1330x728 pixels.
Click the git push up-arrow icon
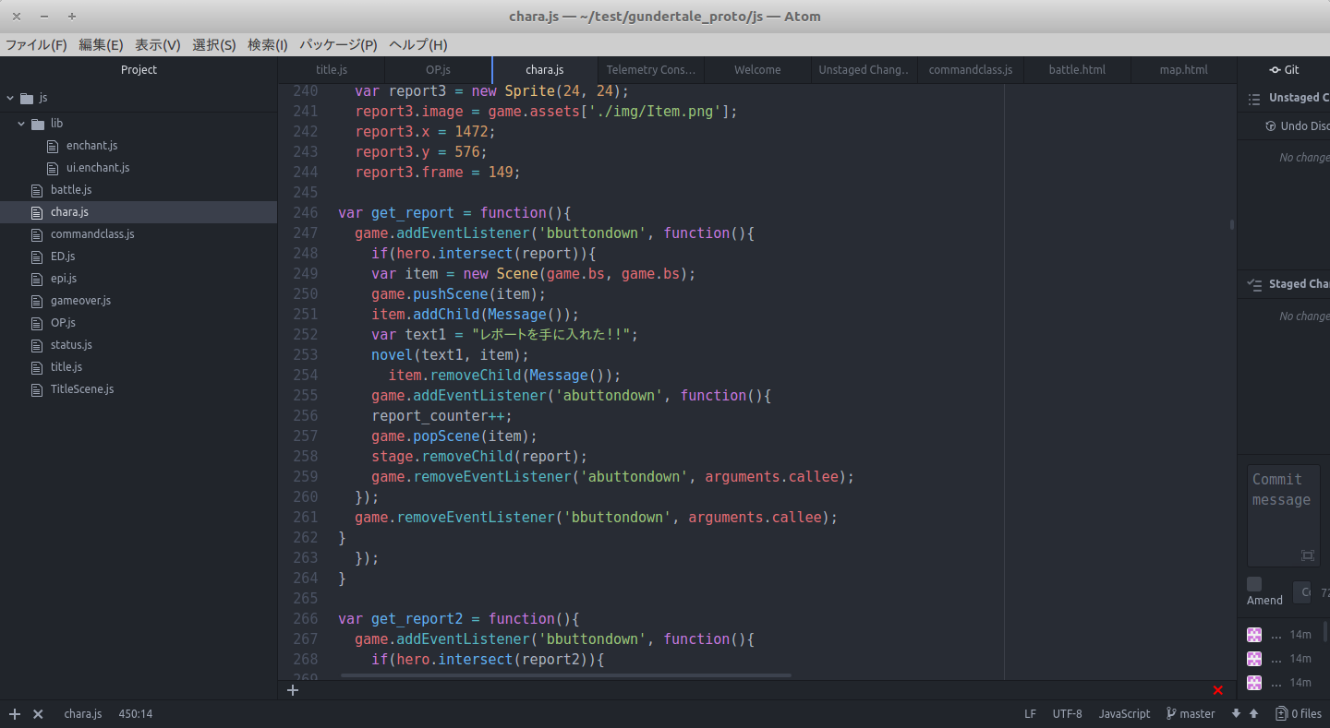pos(1253,714)
